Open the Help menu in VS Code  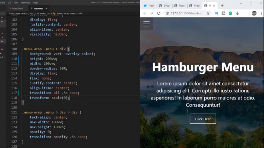(35, 3)
